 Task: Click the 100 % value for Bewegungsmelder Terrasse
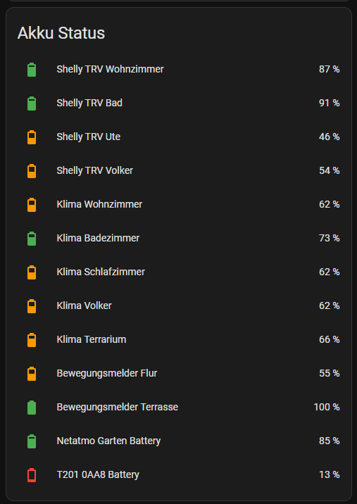pyautogui.click(x=327, y=408)
